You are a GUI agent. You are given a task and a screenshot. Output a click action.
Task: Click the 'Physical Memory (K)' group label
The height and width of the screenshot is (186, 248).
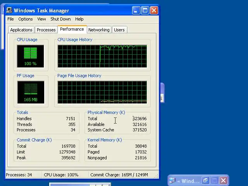point(106,112)
